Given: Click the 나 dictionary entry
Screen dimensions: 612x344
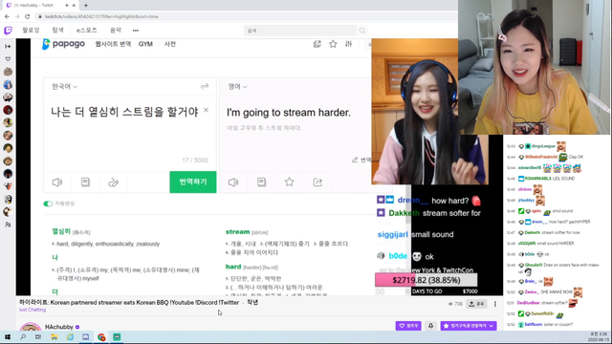Looking at the screenshot, I should (55, 257).
